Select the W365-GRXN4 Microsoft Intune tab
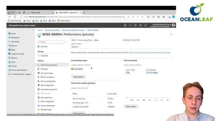This screenshot has height=121, width=215. 68,13
